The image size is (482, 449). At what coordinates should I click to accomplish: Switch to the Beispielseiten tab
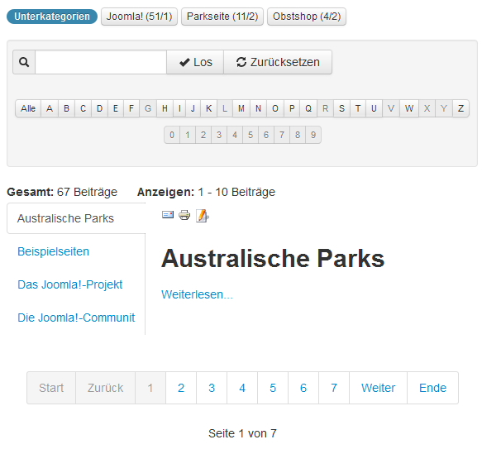click(x=53, y=251)
